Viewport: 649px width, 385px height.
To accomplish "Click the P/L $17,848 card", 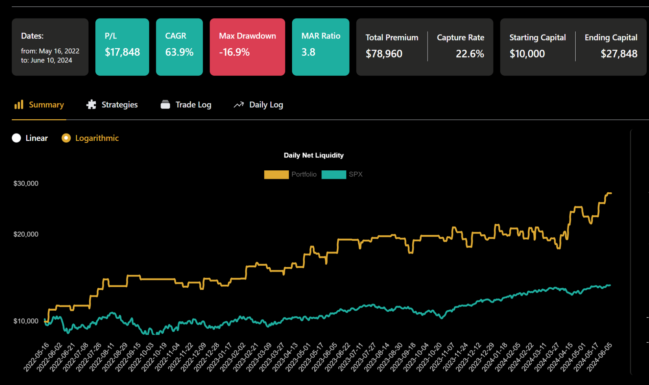I will pos(122,47).
